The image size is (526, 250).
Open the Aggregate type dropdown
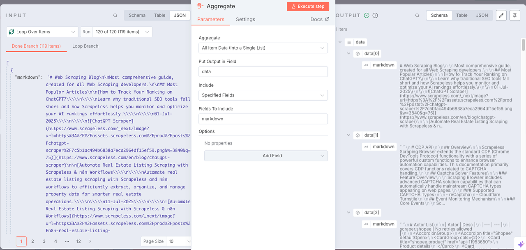tap(263, 48)
